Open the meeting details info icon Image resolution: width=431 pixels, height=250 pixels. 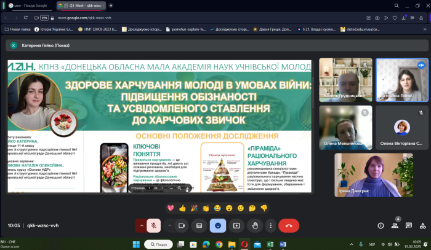point(381,225)
